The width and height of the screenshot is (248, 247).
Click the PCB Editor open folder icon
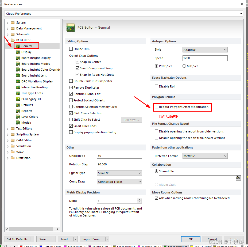[13, 40]
